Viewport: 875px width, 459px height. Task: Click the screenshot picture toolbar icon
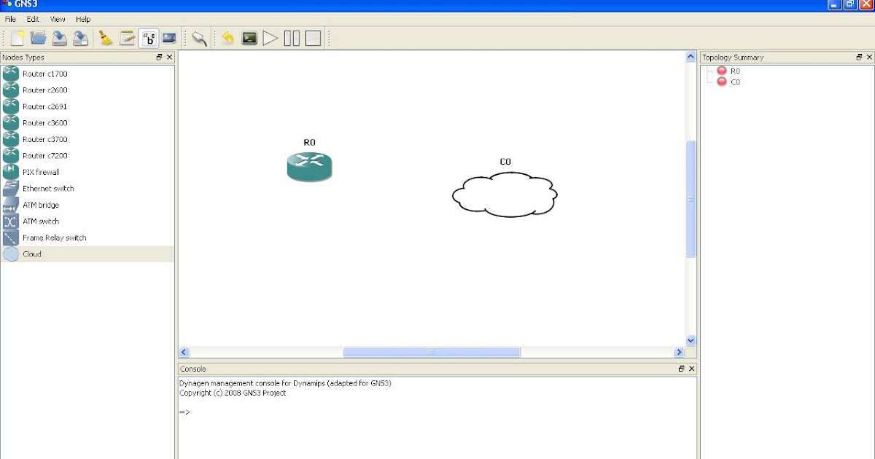click(169, 38)
